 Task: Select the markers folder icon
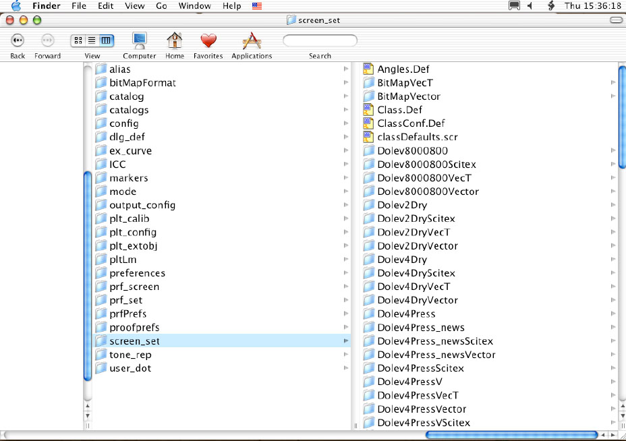click(x=101, y=177)
